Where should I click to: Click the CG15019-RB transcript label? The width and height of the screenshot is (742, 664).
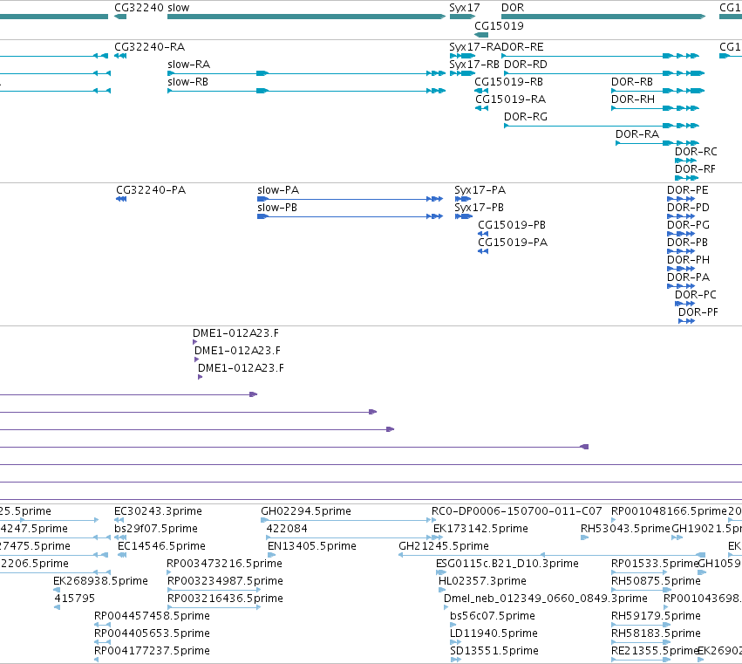508,82
